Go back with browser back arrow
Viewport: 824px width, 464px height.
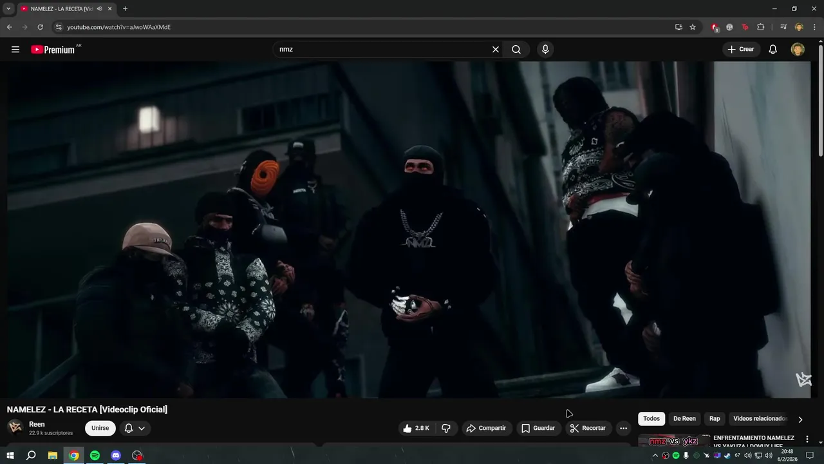[9, 27]
